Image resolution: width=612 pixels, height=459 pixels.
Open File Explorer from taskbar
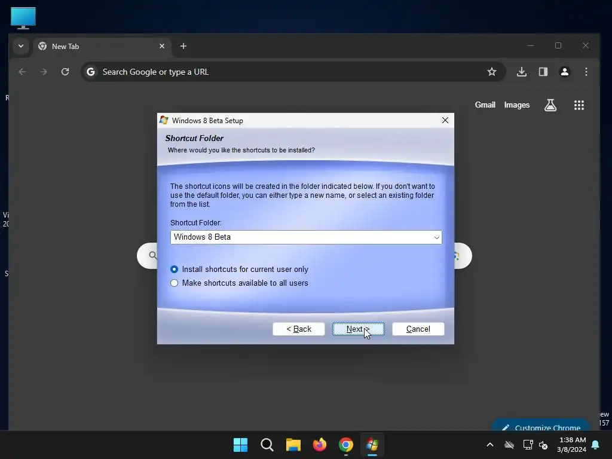(293, 445)
